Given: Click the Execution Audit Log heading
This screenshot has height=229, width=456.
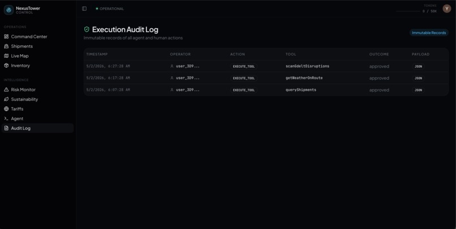Looking at the screenshot, I should click(x=125, y=29).
